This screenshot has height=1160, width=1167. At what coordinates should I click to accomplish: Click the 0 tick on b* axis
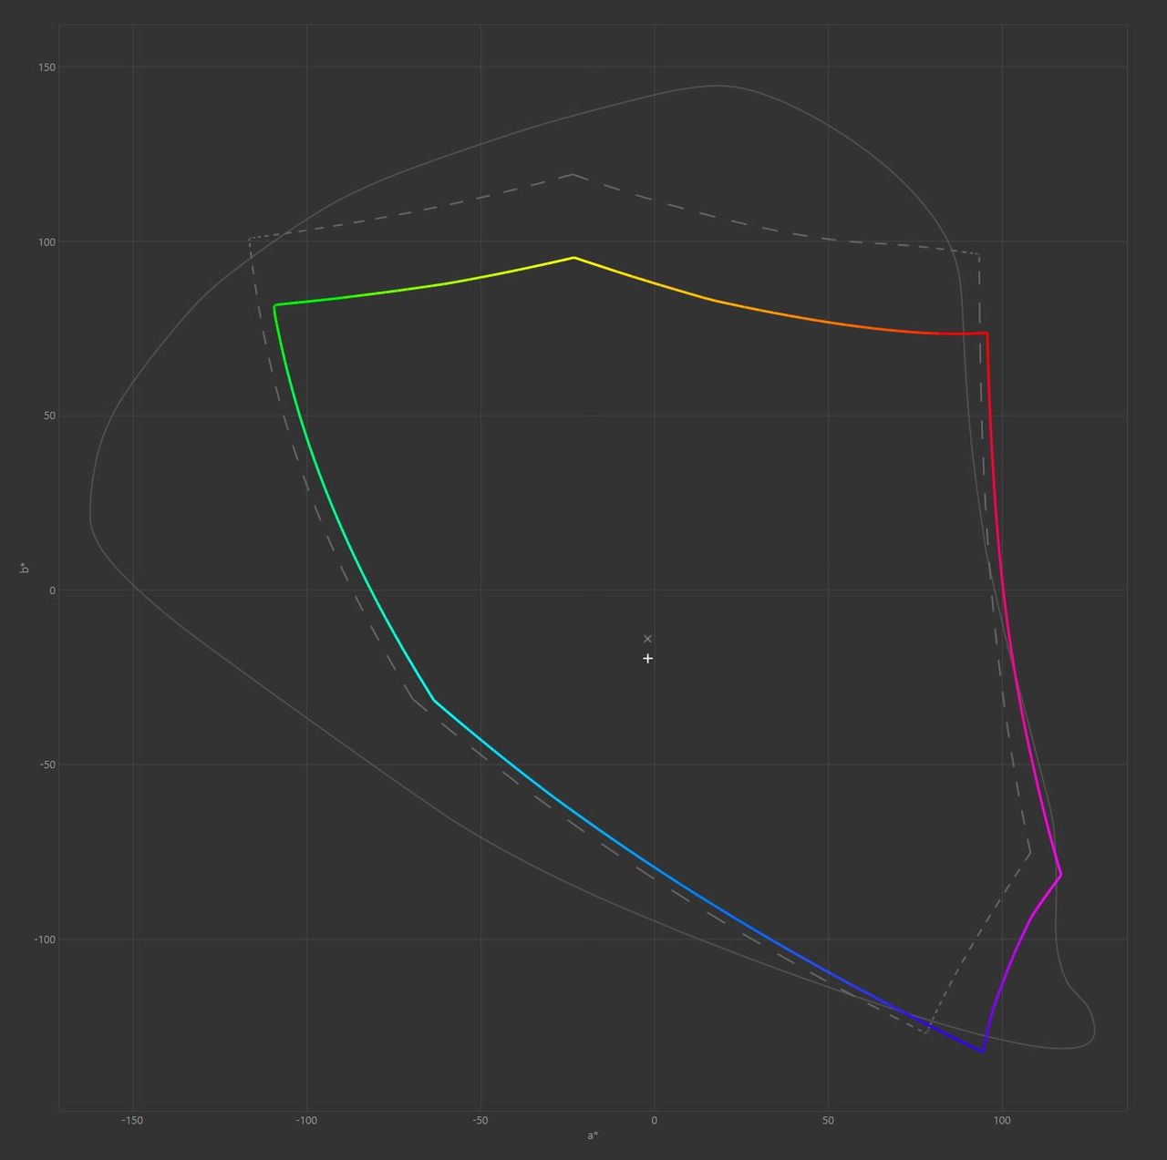pos(53,590)
